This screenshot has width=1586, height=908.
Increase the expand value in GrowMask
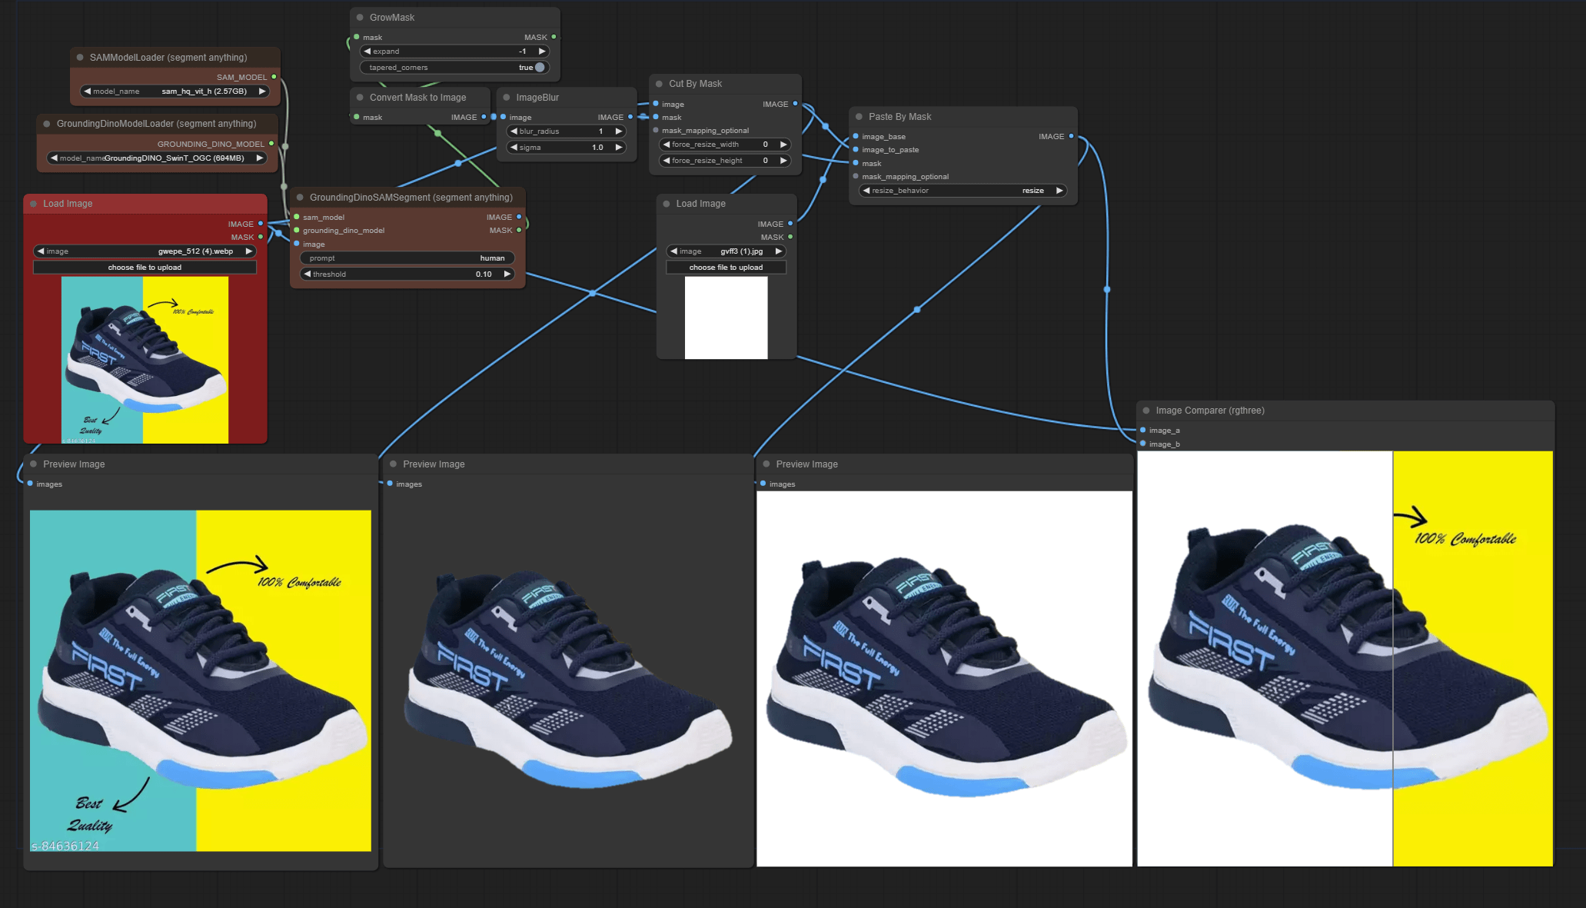(542, 52)
